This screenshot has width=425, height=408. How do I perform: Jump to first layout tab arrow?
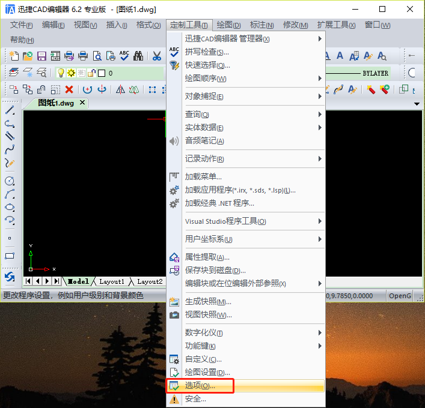point(28,281)
